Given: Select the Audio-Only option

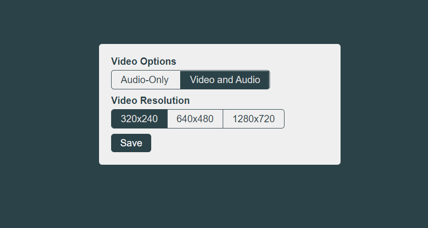Looking at the screenshot, I should (x=145, y=80).
